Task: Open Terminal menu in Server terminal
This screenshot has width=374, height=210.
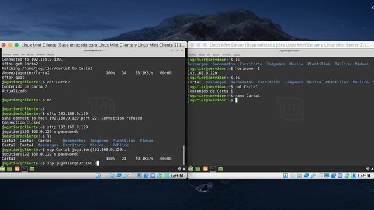Action: (x=226, y=54)
